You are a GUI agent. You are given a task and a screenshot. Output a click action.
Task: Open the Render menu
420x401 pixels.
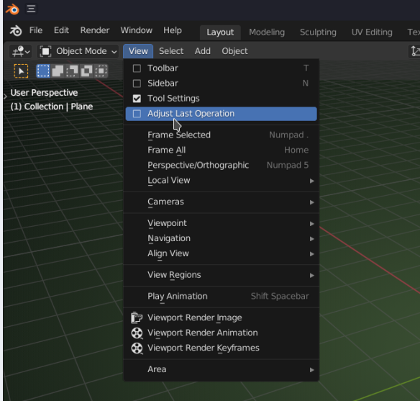point(95,30)
